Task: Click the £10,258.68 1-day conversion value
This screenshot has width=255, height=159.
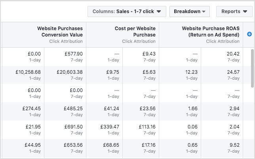Action: tap(28, 72)
